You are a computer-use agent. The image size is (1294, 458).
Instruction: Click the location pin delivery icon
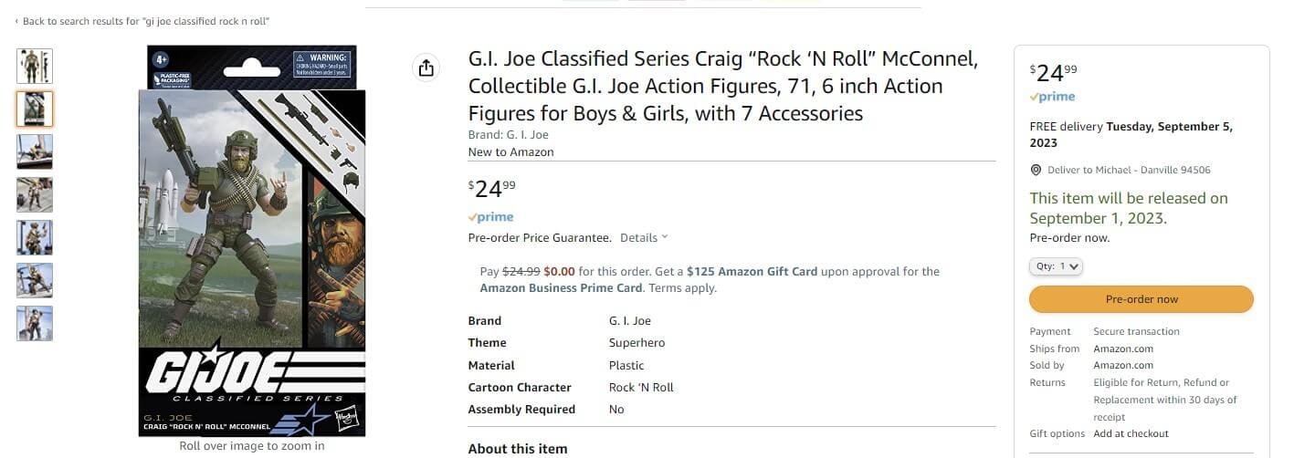coord(1036,171)
